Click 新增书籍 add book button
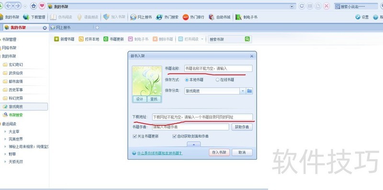Image resolution: width=383 pixels, height=190 pixels. (x=64, y=39)
